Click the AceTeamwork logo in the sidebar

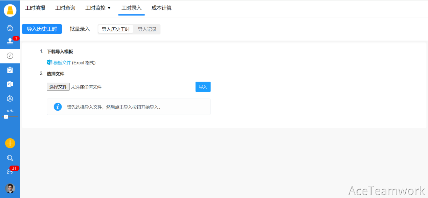(10, 10)
